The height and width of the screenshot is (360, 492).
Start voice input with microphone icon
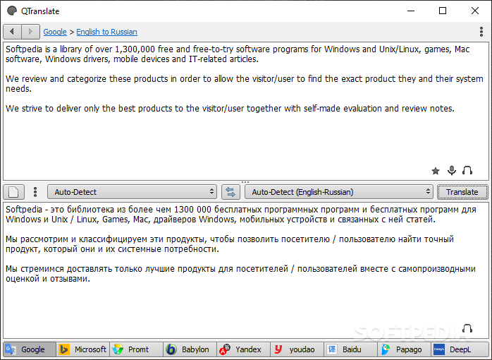[452, 170]
